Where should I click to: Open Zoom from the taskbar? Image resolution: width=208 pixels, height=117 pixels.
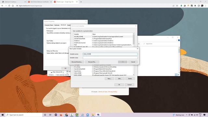[87, 115]
